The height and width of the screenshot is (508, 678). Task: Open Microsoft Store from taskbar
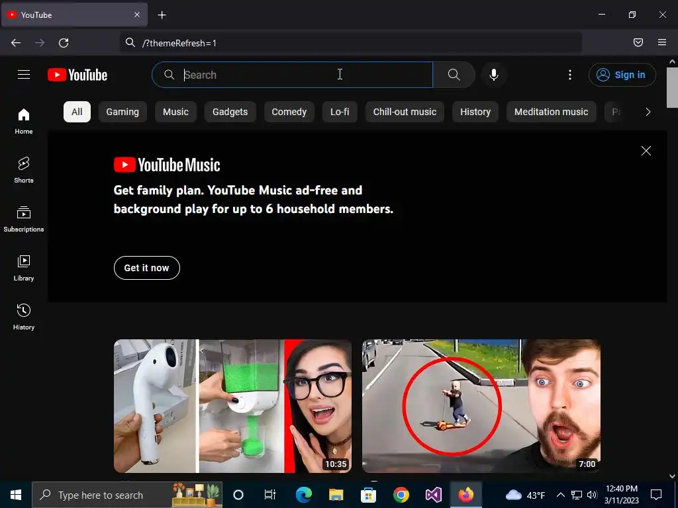point(368,495)
